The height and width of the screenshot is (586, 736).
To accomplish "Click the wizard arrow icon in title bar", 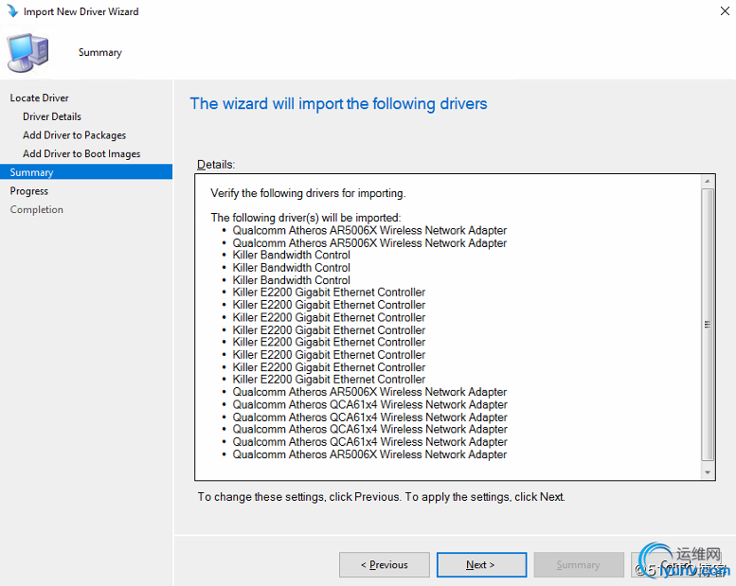I will pos(12,10).
